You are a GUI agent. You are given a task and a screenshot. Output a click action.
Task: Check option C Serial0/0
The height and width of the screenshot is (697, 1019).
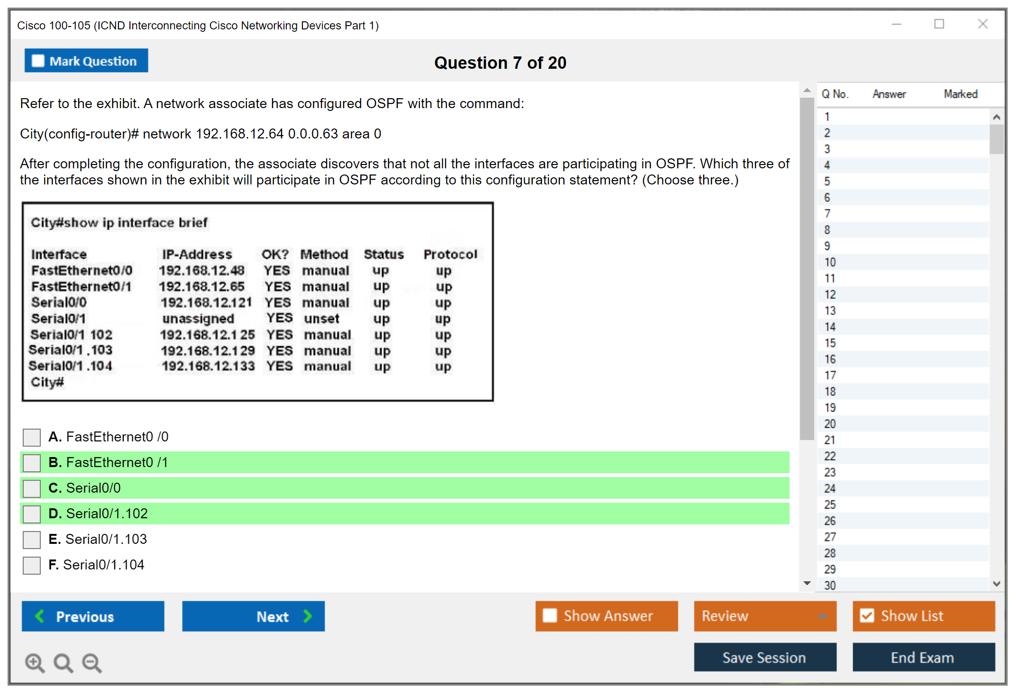(x=32, y=488)
